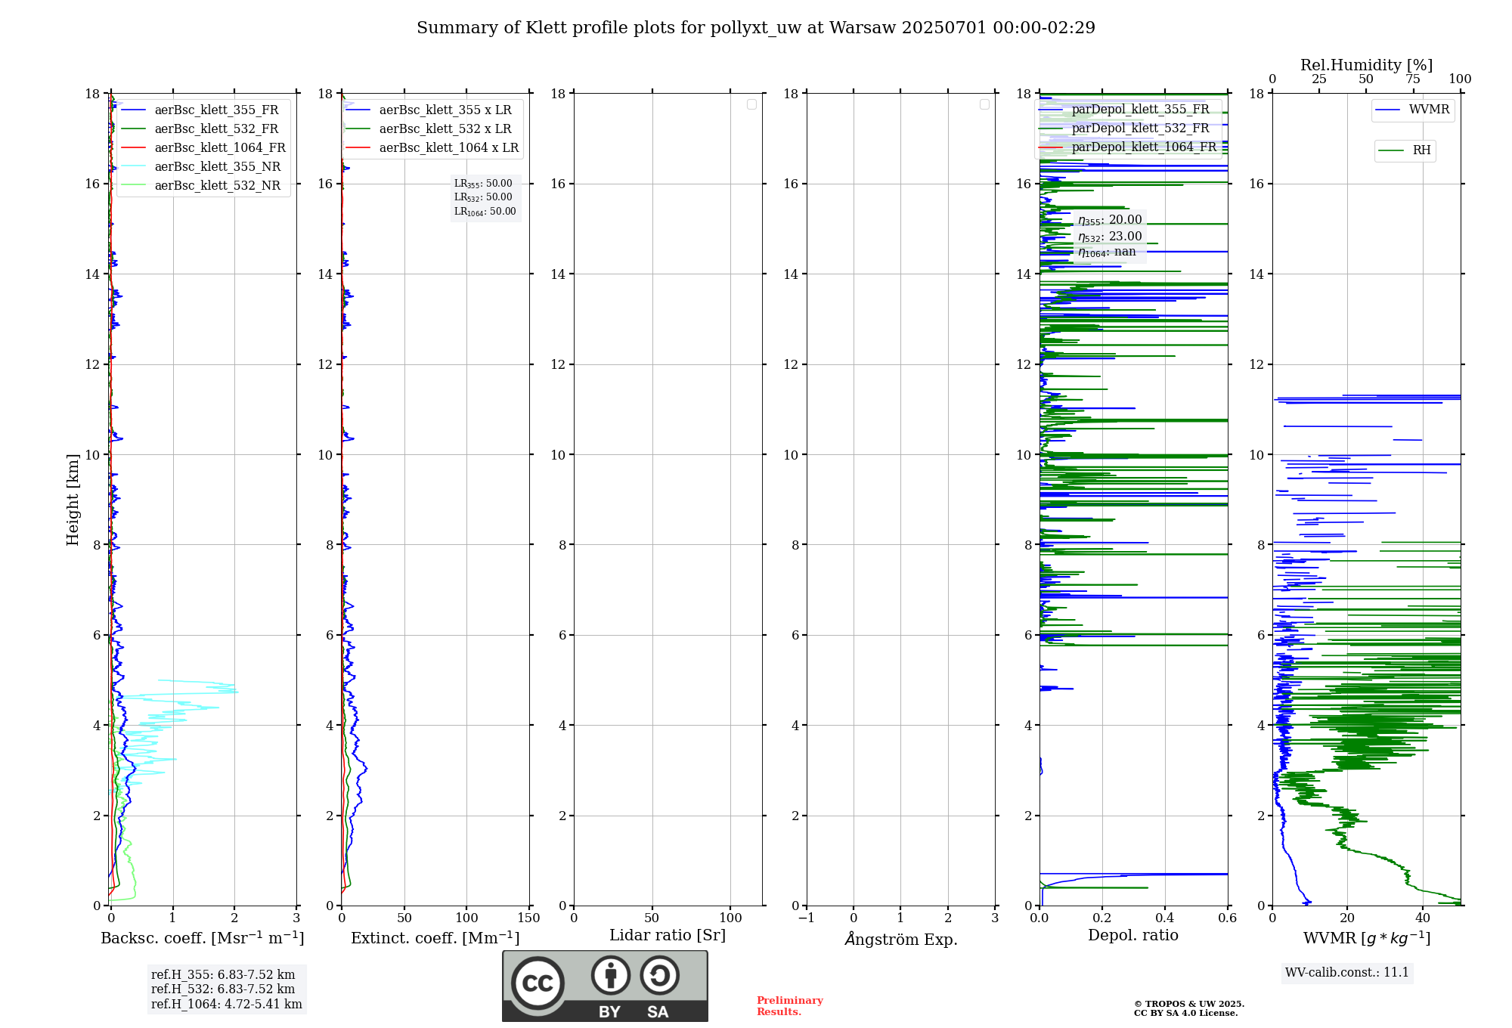Image resolution: width=1512 pixels, height=1028 pixels.
Task: Click the WV-calib.const.: 11.1 label
Action: click(x=1347, y=972)
